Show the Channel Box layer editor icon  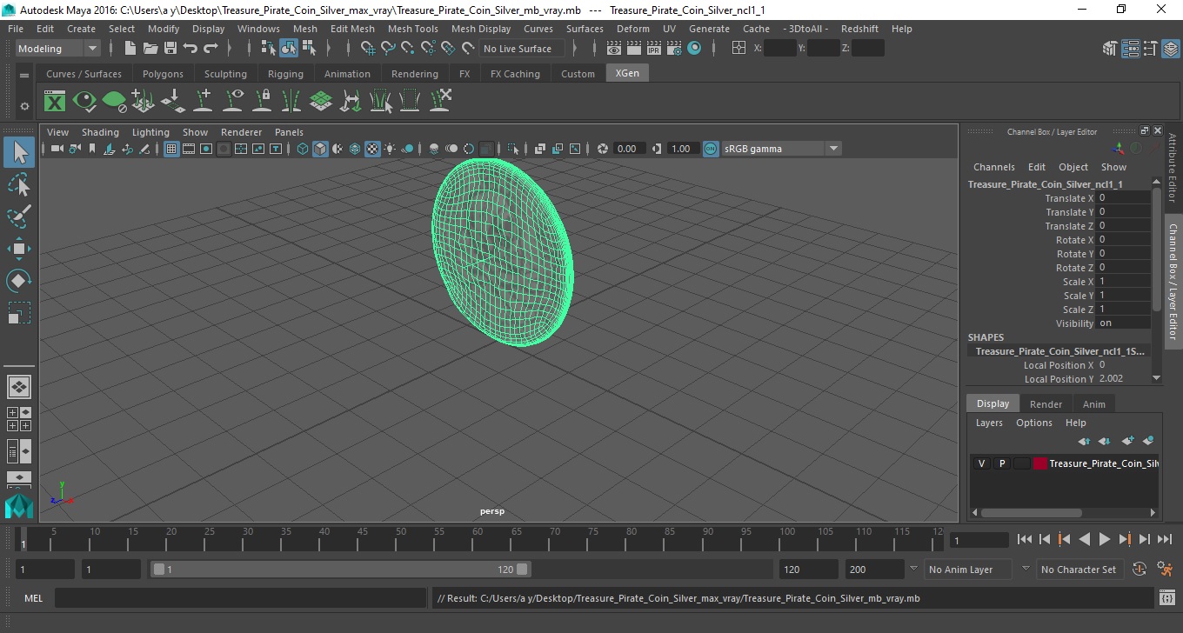coord(1170,49)
